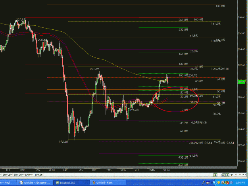Select the -138.2% Fibonacci extension label
The height and width of the screenshot is (186, 248).
(183, 157)
